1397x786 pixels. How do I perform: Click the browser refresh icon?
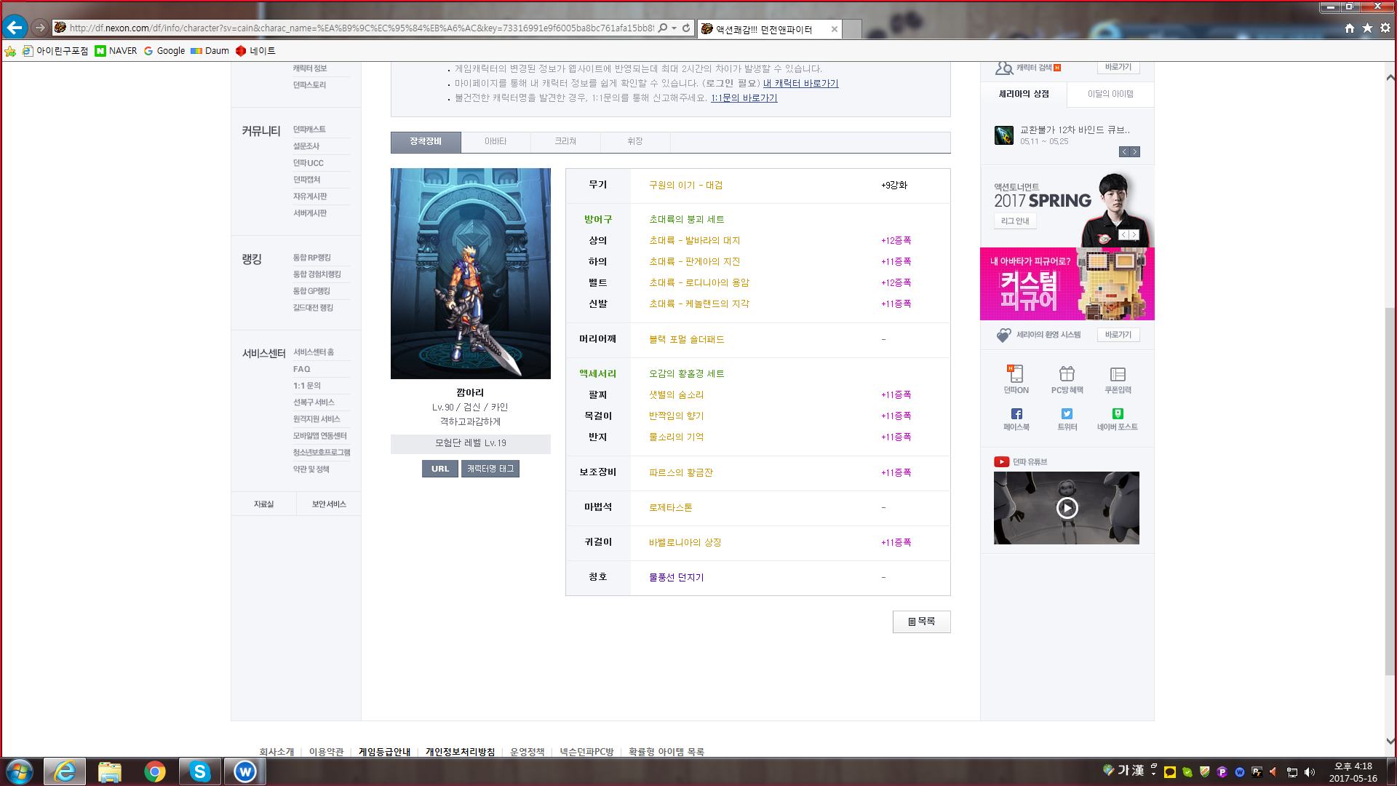pos(685,28)
